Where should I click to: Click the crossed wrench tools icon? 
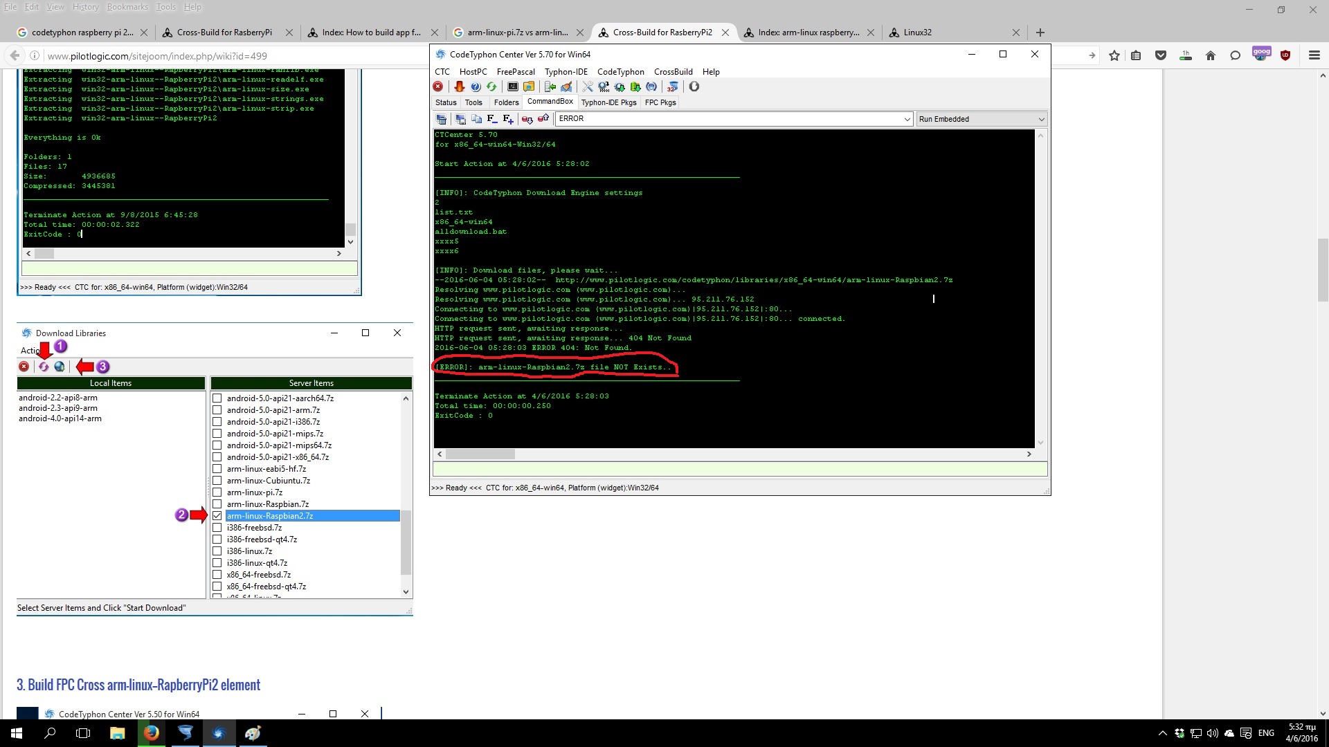pos(588,86)
